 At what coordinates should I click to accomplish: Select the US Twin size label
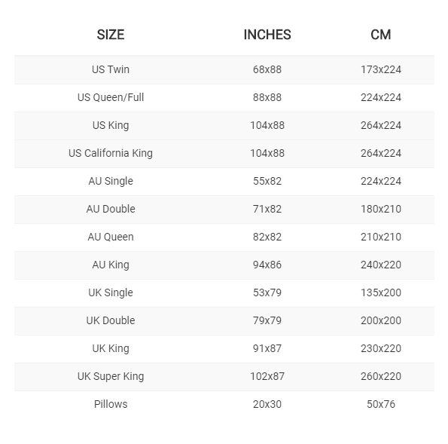point(111,69)
